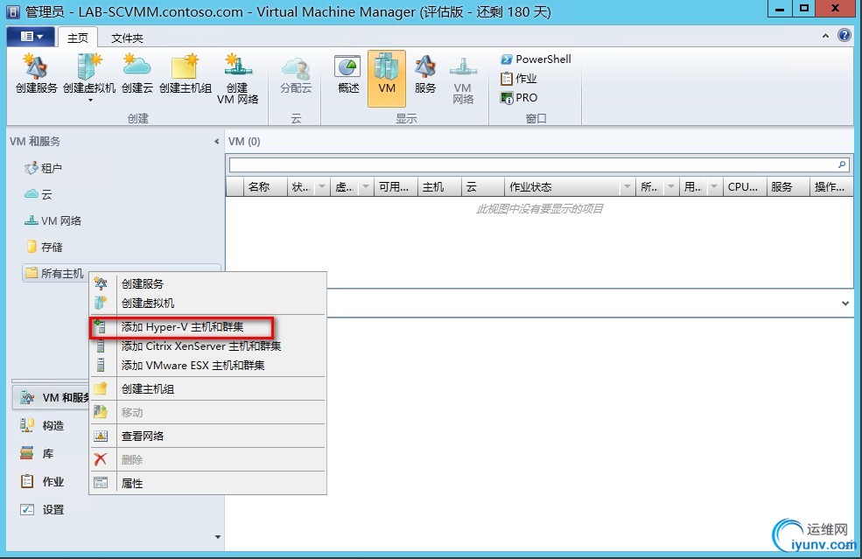Open the PowerShell window

pyautogui.click(x=536, y=59)
